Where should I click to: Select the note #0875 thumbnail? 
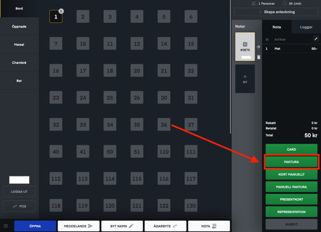point(245,47)
